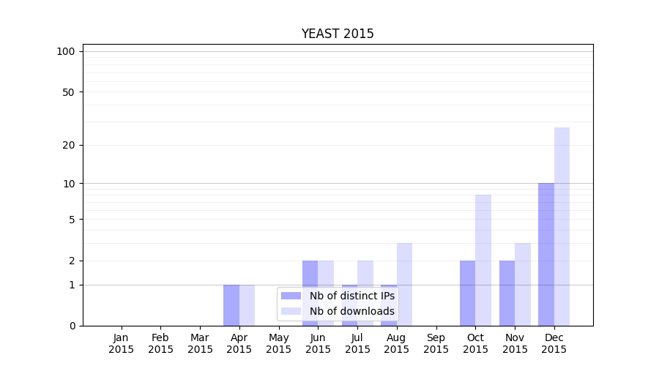This screenshot has height=366, width=659.
Task: Pick the Apr 2015 distinct IPs bar
Action: (x=231, y=305)
